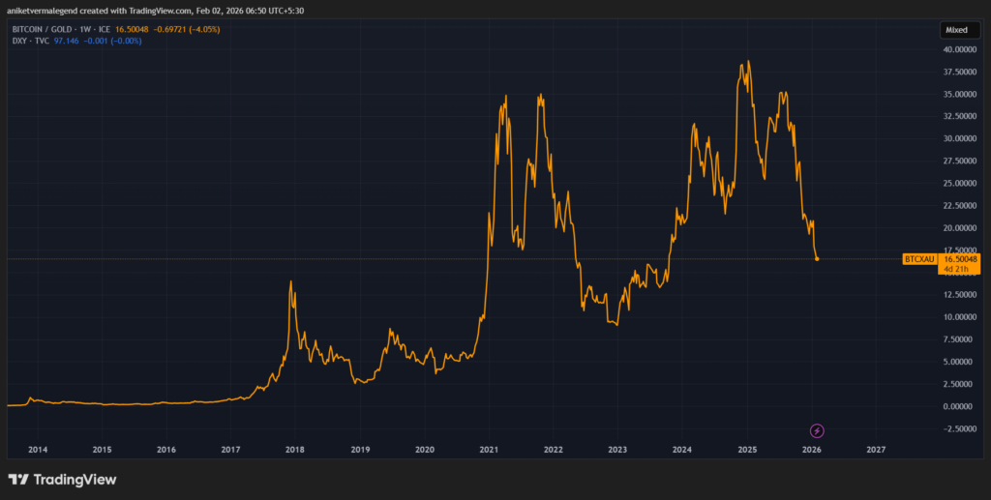Click the 2014 label on time axis
Viewport: 991px width, 500px height.
point(38,450)
